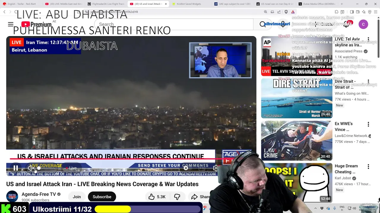Open a new browser tab

pyautogui.click(x=342, y=4)
